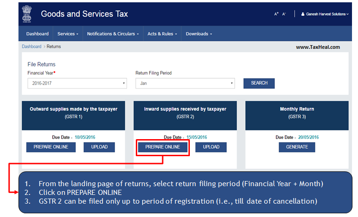Screen dimensions: 358x217
Task: Select the Monthly Return GSTR 3 tile header
Action: 297,113
